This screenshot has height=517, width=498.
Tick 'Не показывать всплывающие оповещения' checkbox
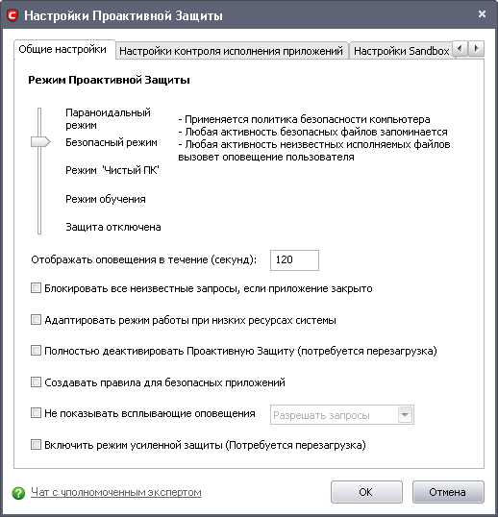(36, 413)
